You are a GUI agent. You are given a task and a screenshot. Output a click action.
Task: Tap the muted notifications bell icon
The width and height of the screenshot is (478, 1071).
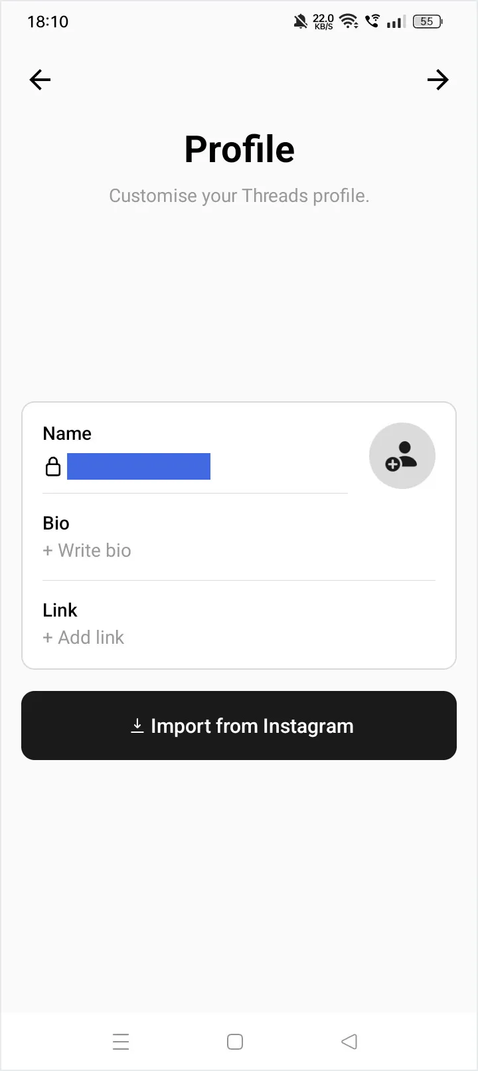point(300,22)
